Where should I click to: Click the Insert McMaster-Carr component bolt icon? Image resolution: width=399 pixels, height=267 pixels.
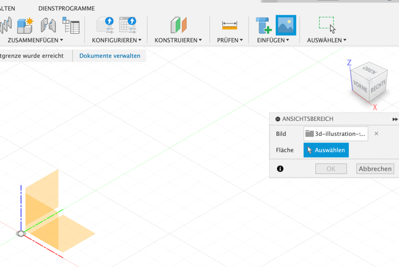263,25
